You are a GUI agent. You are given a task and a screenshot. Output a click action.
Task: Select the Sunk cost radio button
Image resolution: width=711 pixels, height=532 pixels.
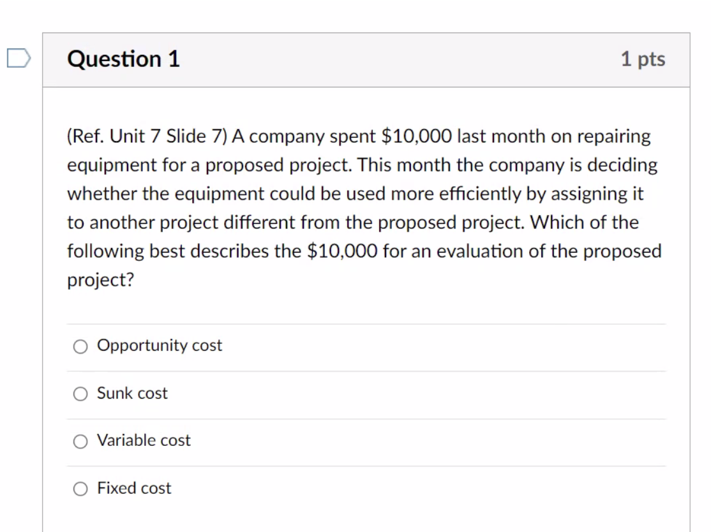click(80, 394)
